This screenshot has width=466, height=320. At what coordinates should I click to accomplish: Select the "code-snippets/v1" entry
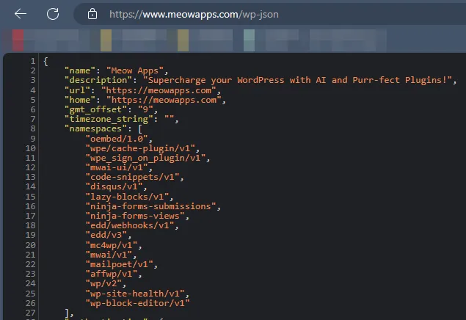pyautogui.click(x=132, y=177)
